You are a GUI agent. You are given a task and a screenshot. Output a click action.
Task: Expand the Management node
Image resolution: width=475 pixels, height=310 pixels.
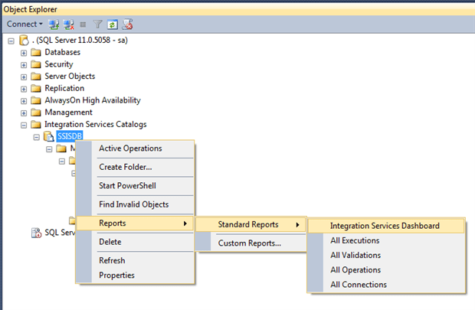24,113
